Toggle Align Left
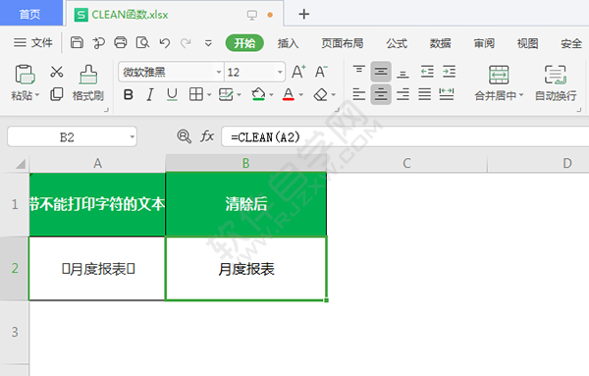The image size is (589, 376). pyautogui.click(x=359, y=94)
